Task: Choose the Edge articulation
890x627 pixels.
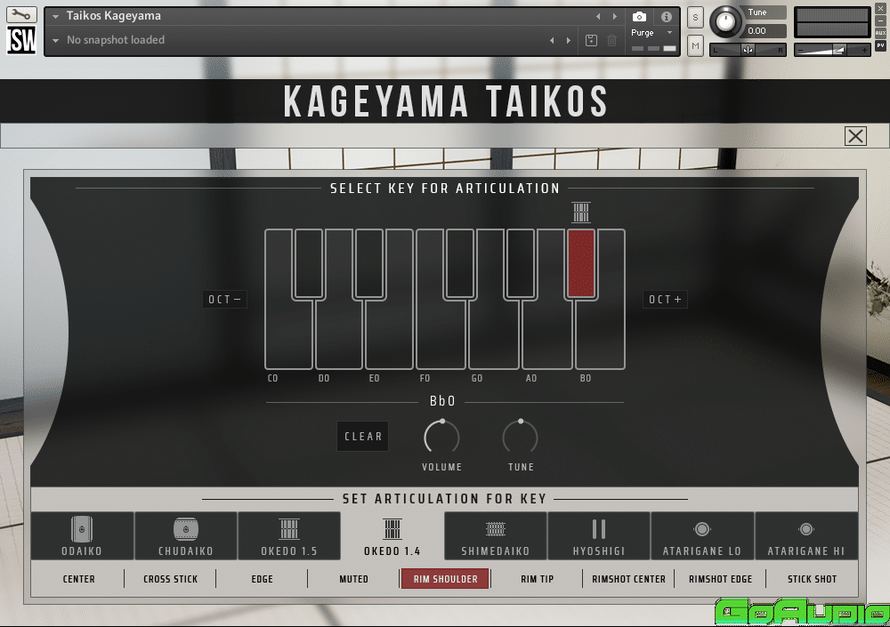Action: (263, 579)
